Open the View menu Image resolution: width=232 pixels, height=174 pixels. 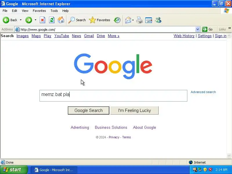[x=25, y=11]
